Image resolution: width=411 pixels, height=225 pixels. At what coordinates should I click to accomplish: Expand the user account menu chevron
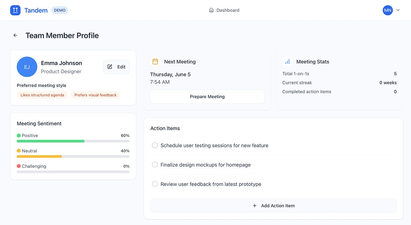click(x=398, y=10)
